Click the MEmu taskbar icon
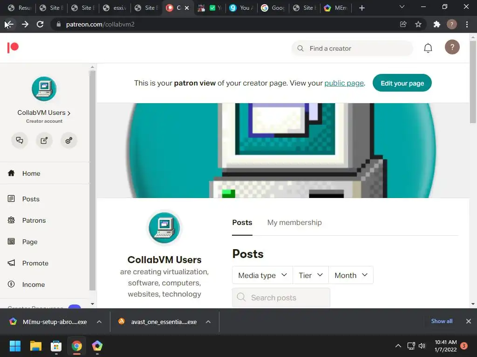 97,346
